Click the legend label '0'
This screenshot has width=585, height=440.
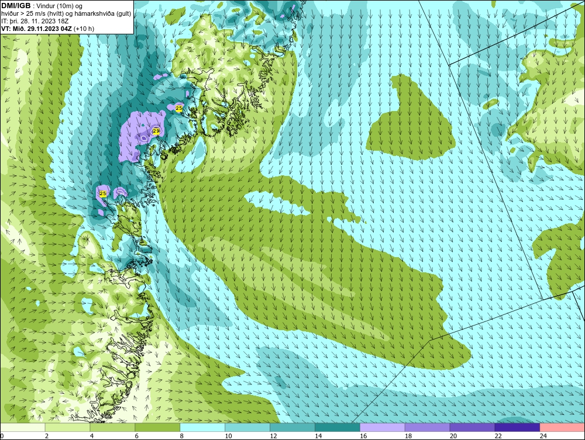pos(2,436)
